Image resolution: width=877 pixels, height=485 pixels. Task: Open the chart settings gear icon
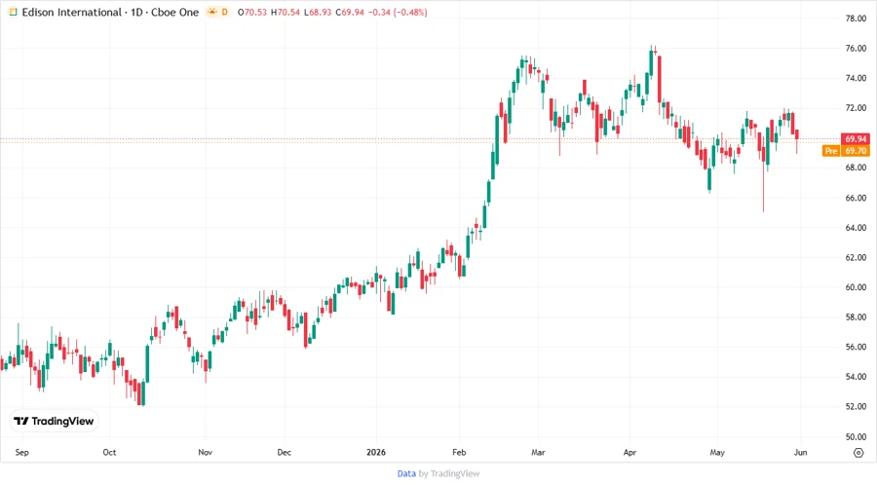858,453
